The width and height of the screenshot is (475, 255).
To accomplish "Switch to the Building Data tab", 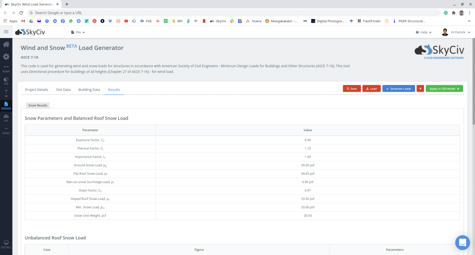I will tap(89, 89).
